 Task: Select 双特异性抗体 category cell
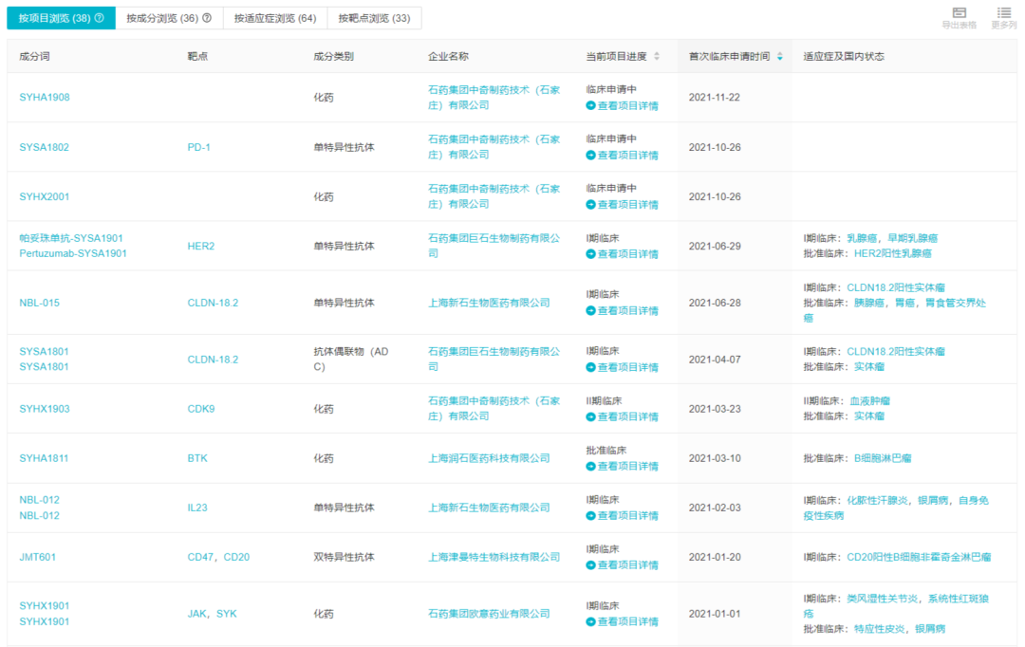344,558
